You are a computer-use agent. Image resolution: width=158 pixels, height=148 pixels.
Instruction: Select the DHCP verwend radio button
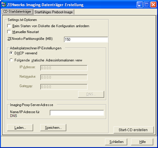[x=11, y=53]
